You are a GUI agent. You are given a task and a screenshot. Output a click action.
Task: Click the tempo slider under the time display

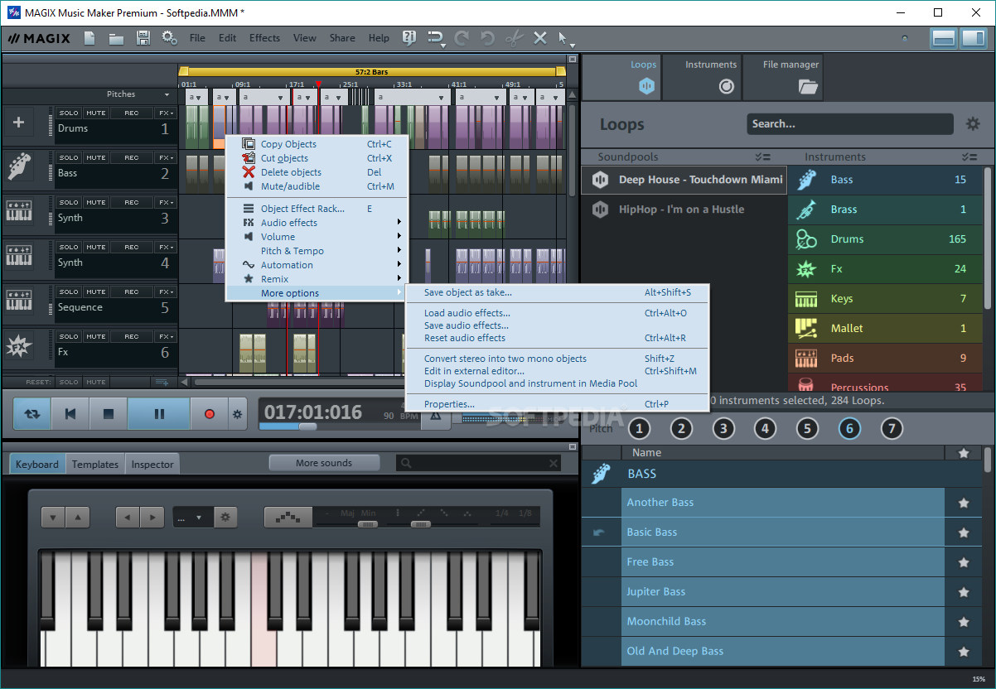tap(307, 426)
